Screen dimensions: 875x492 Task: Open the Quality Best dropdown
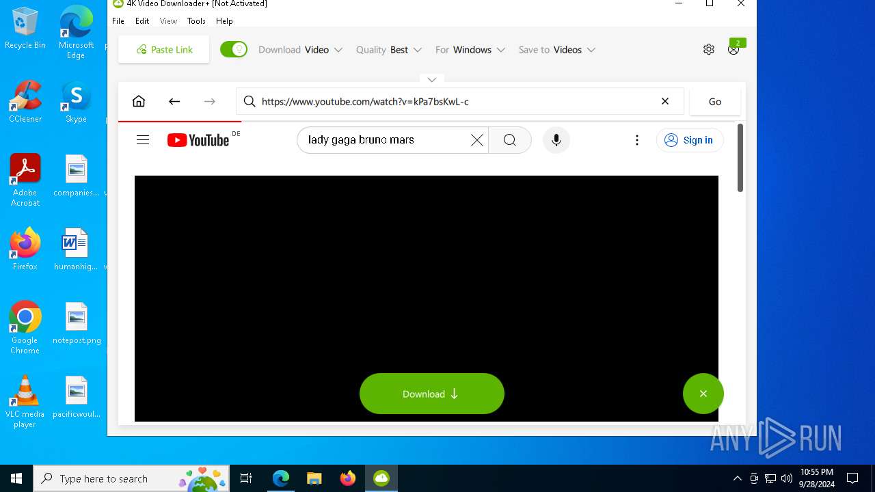pos(388,50)
